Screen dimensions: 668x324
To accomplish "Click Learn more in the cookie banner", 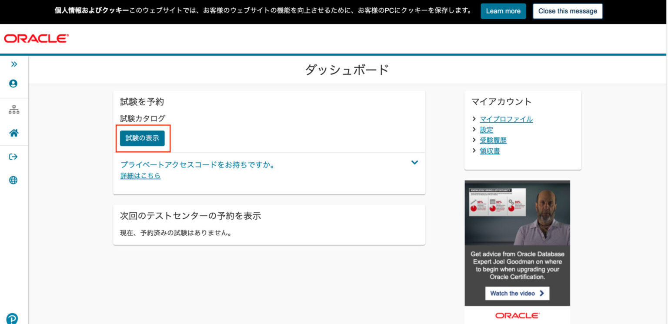I will (503, 11).
